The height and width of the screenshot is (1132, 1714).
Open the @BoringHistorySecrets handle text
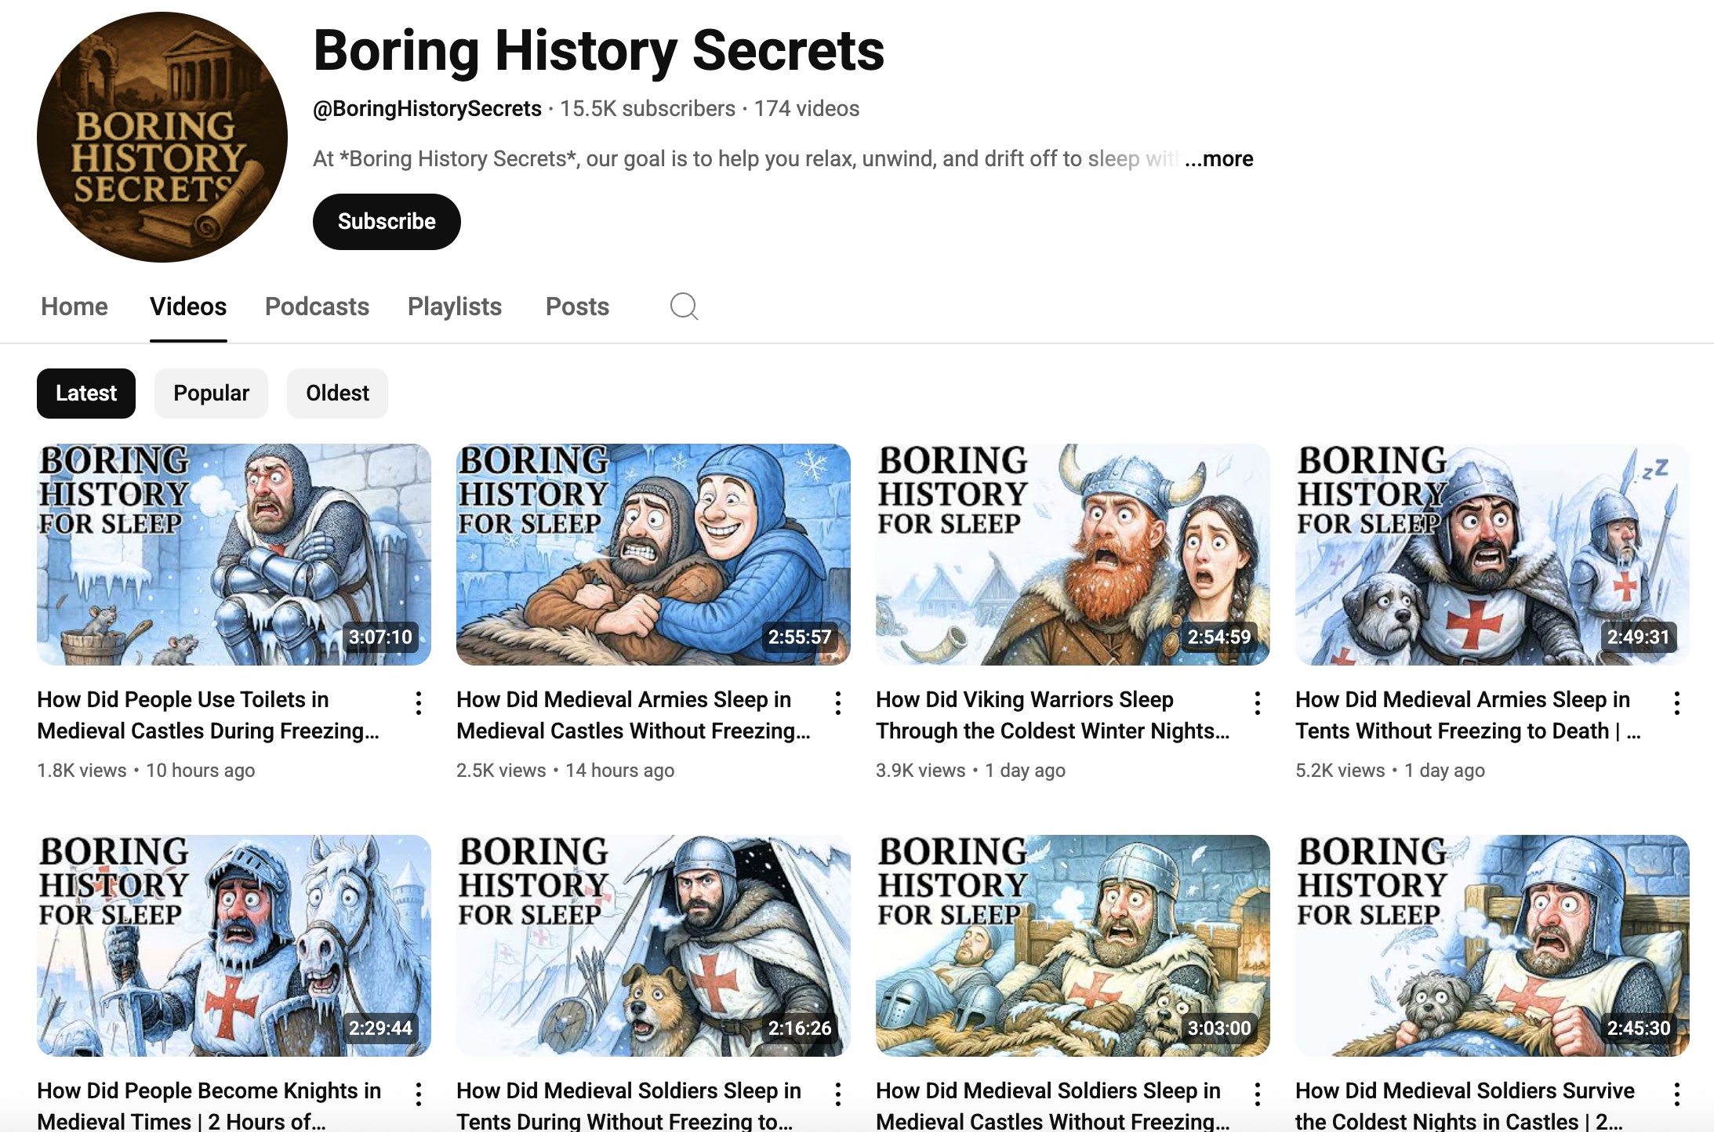pyautogui.click(x=427, y=109)
